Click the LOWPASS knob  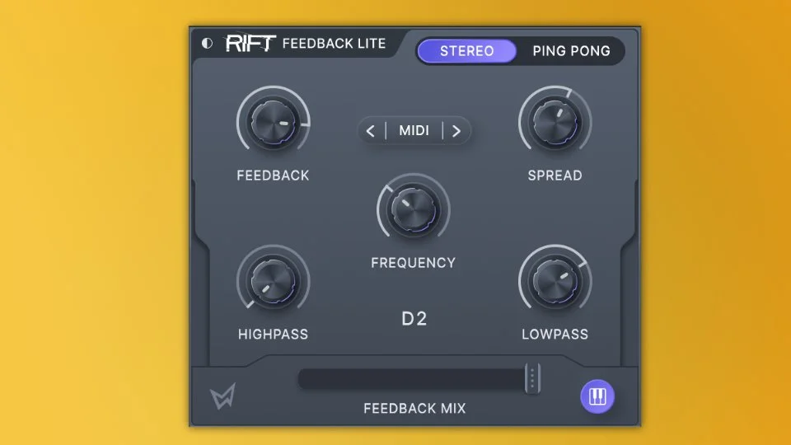[555, 282]
